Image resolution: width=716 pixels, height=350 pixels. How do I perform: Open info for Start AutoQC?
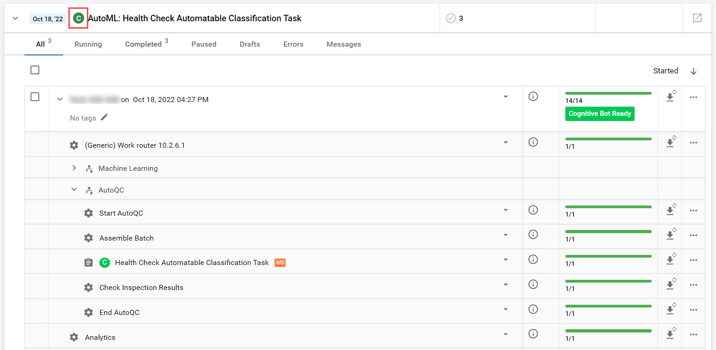click(x=533, y=210)
